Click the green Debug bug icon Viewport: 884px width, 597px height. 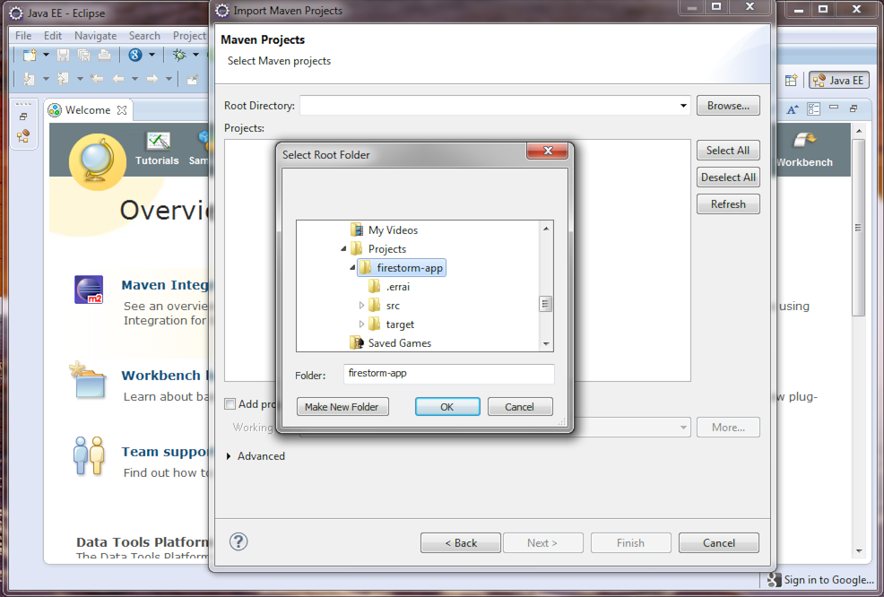(179, 55)
